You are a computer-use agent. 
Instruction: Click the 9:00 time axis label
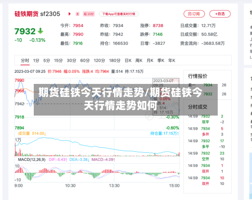(x=19, y=185)
